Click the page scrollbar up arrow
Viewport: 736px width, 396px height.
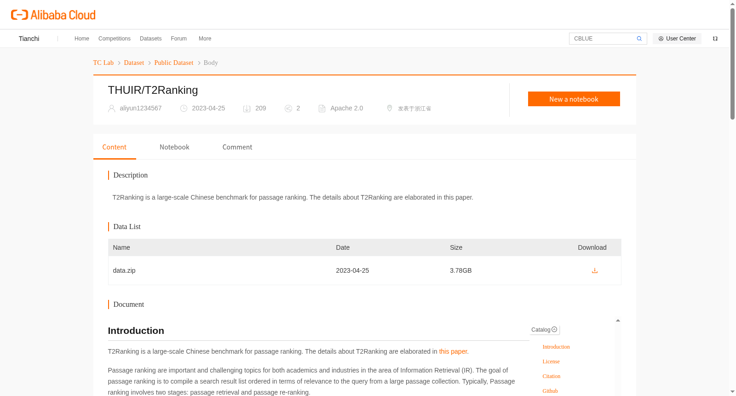pyautogui.click(x=732, y=4)
